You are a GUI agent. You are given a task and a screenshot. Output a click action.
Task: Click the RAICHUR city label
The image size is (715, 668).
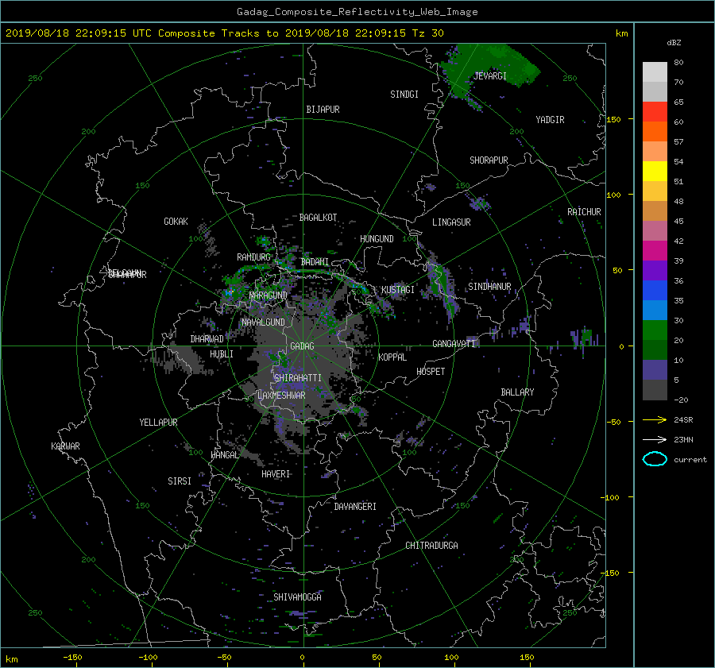tap(584, 212)
